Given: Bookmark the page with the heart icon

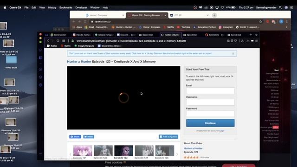Looking at the screenshot, I should [x=235, y=41].
